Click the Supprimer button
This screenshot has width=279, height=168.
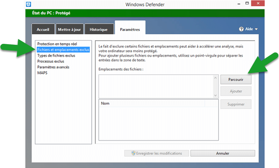(236, 104)
